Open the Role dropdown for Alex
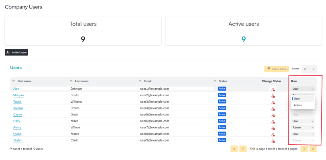The height and width of the screenshot is (160, 326). (x=303, y=89)
